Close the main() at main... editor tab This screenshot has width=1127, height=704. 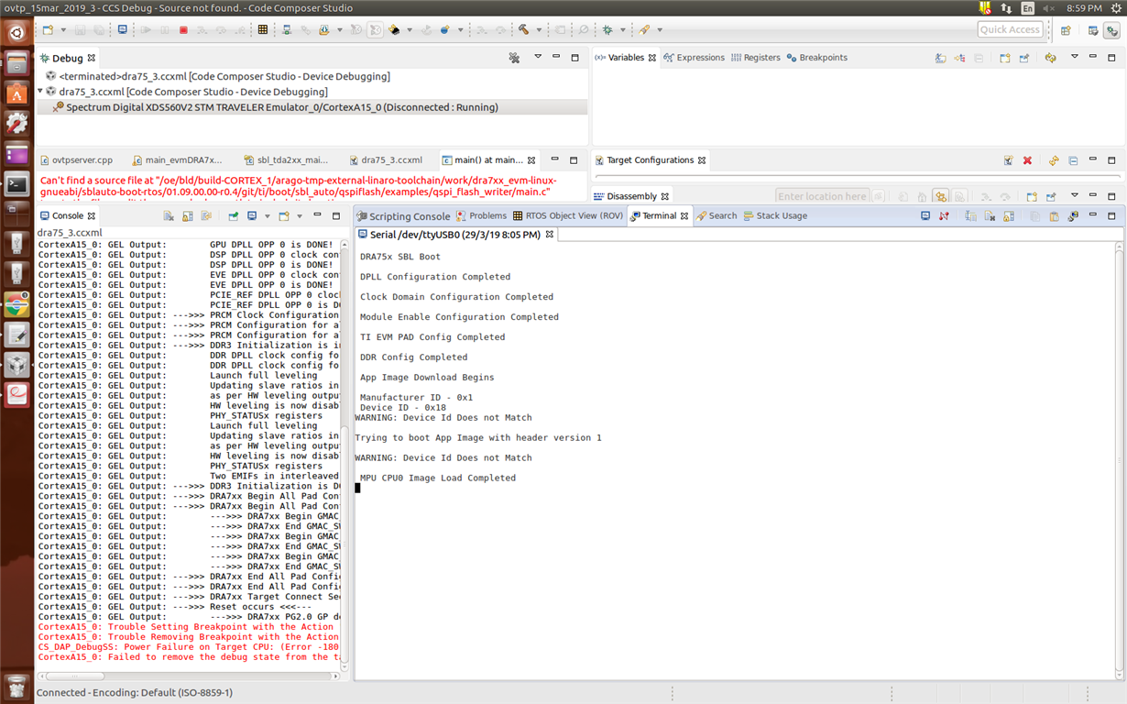click(x=531, y=159)
